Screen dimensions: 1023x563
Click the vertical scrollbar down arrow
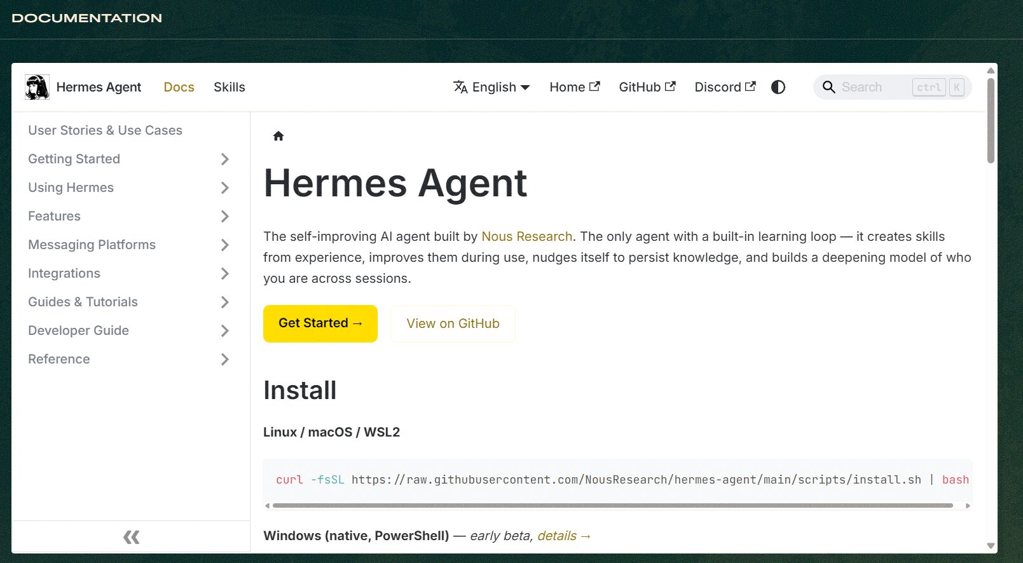991,546
